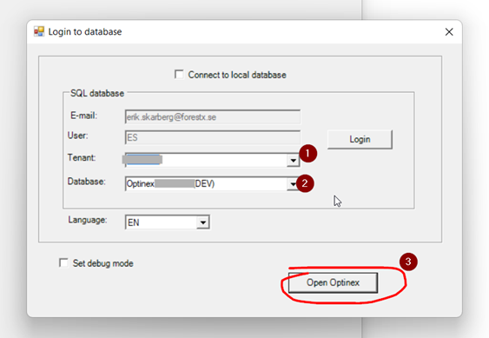The image size is (489, 338).
Task: Enable Connect to local database checkbox
Action: 179,75
